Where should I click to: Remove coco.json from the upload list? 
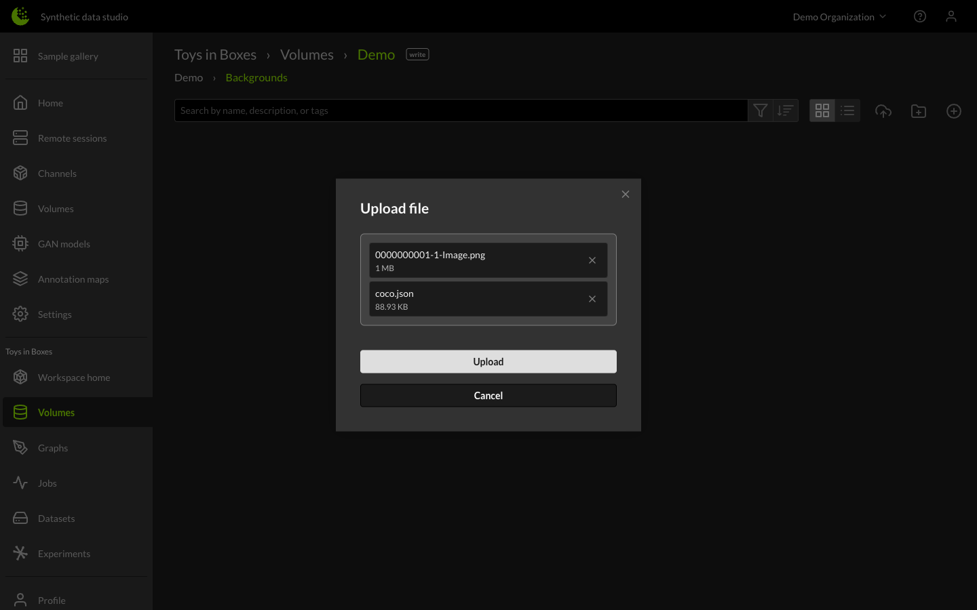[x=592, y=298]
